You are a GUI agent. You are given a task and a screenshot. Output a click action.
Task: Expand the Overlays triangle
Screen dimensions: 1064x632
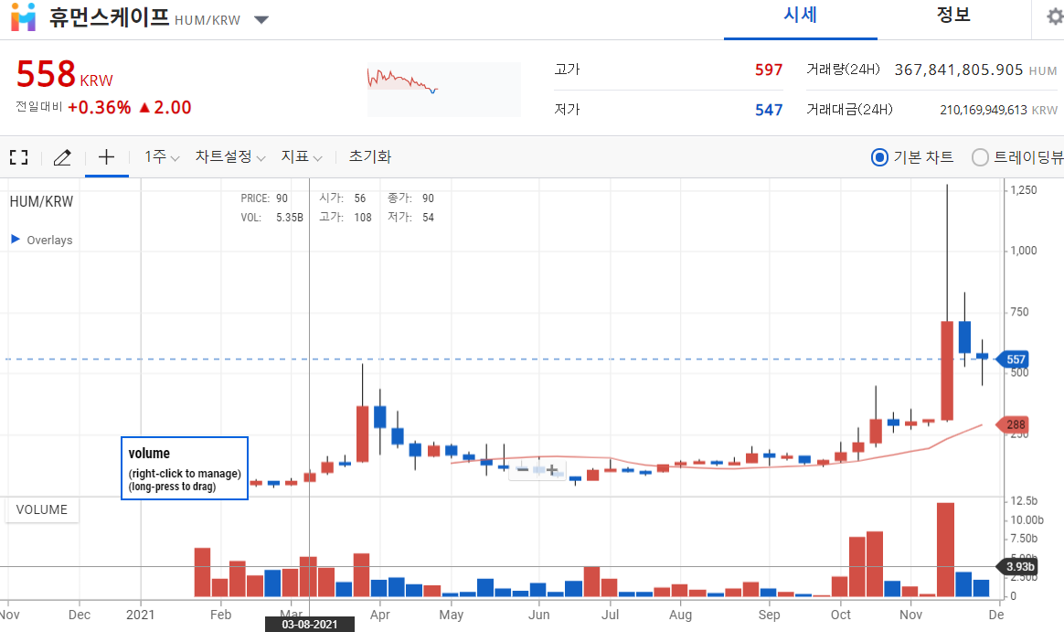[x=16, y=239]
